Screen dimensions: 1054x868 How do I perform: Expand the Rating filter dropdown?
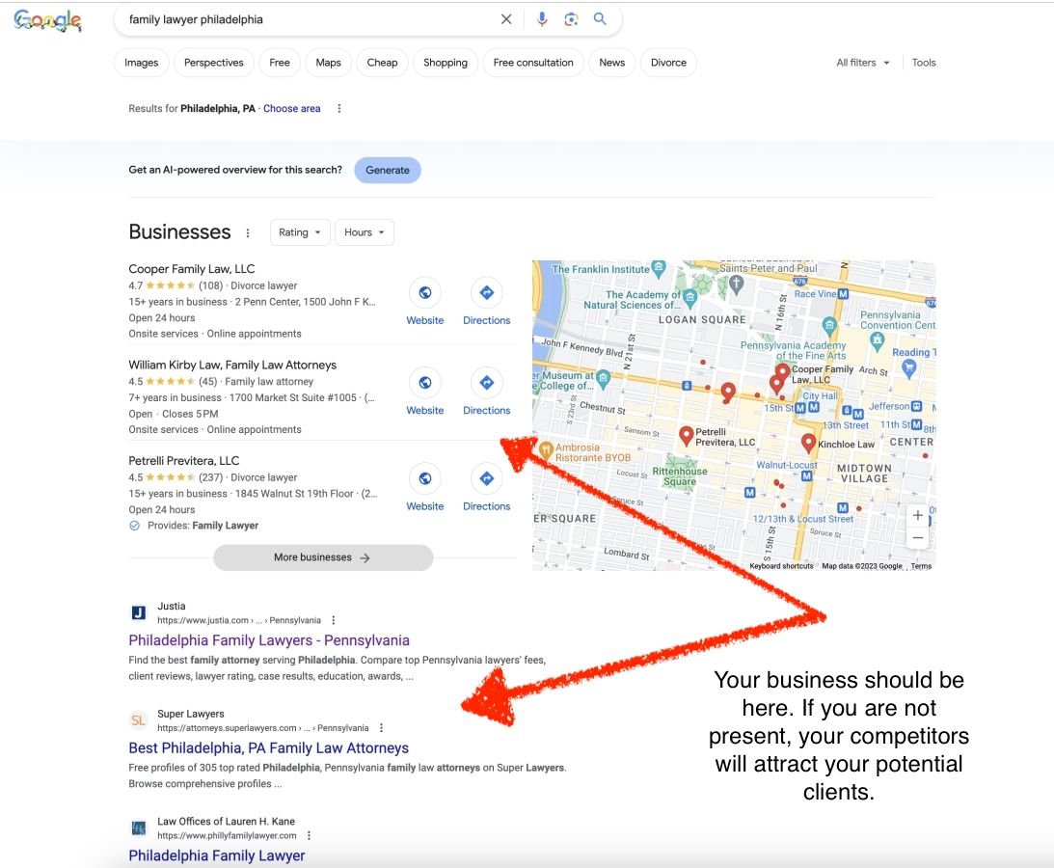pyautogui.click(x=300, y=232)
